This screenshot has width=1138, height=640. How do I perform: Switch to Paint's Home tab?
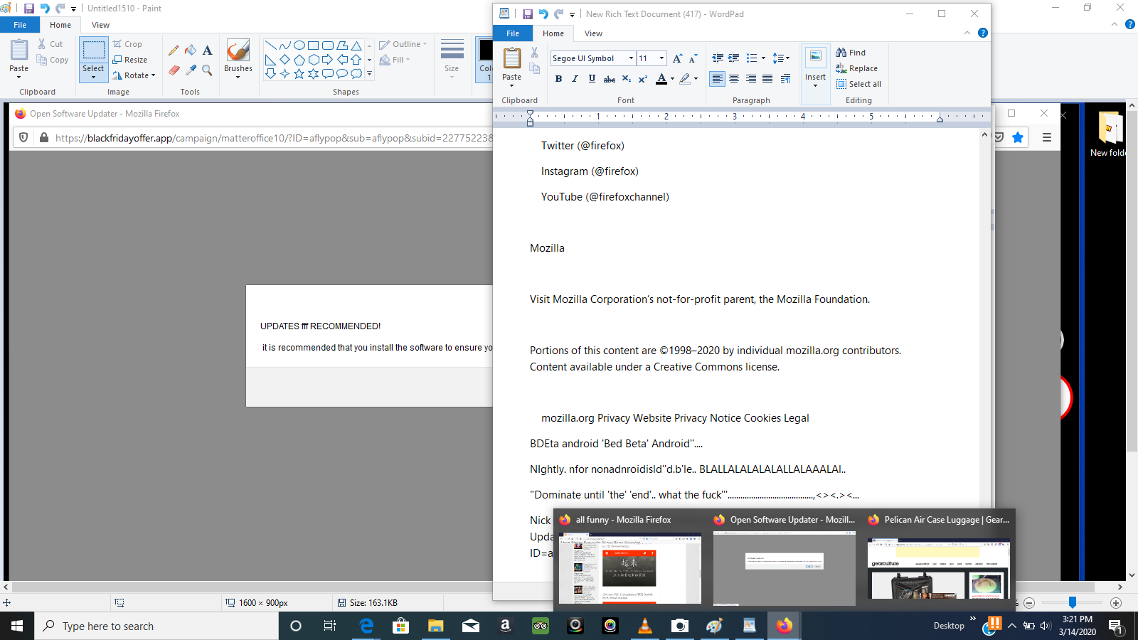coord(60,25)
